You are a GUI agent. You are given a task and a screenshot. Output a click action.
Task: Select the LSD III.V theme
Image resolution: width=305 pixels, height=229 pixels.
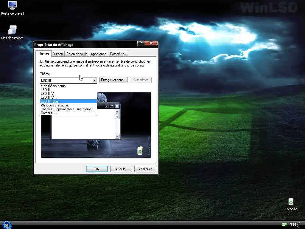[69, 94]
